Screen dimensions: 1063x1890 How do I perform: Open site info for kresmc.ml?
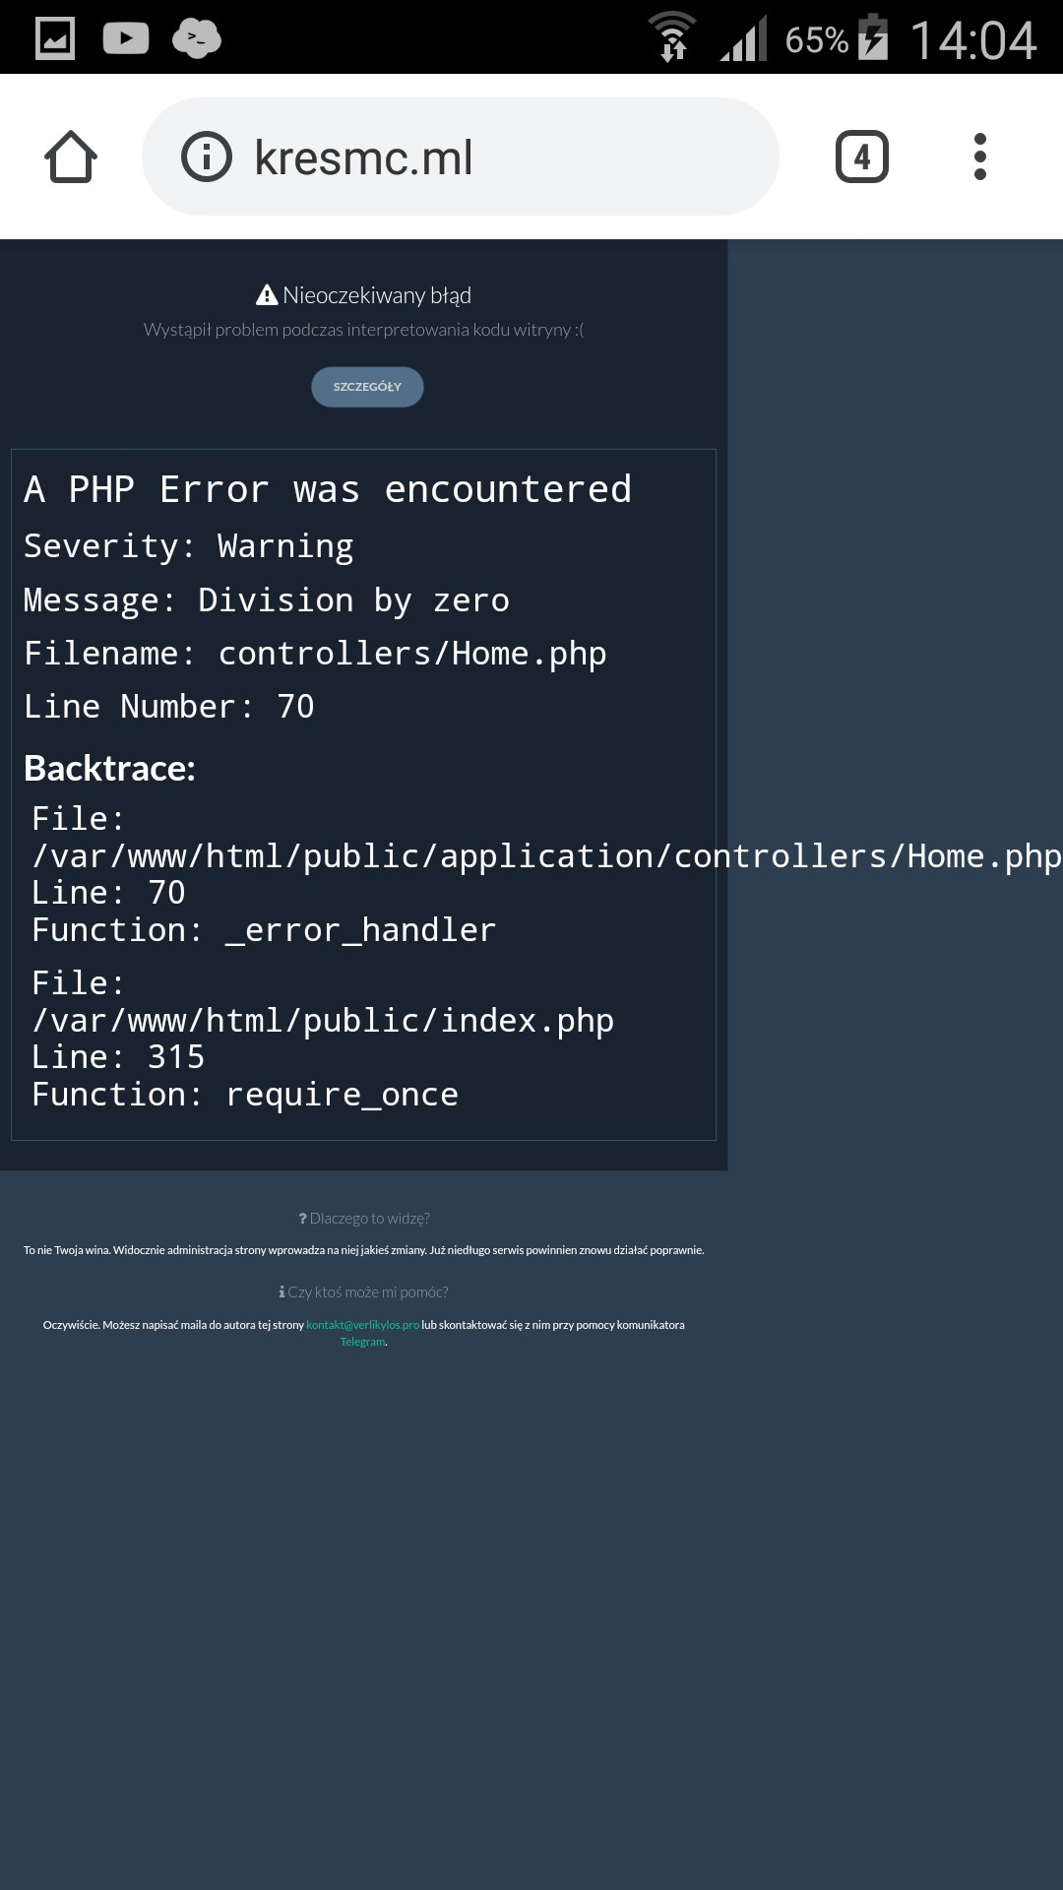pyautogui.click(x=207, y=157)
